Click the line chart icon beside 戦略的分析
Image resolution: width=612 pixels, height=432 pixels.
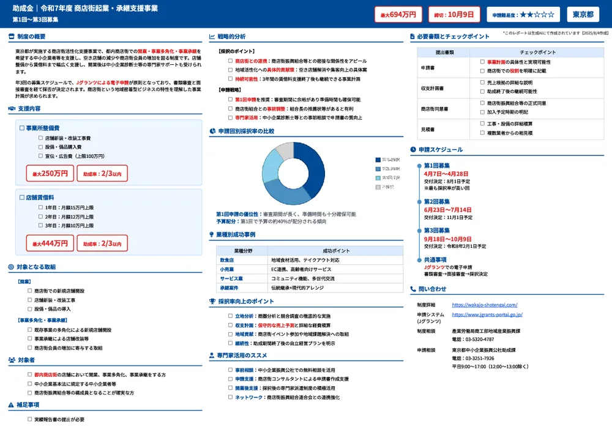click(212, 37)
